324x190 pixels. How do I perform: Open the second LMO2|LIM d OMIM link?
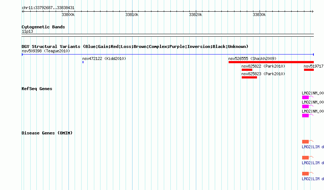(313, 163)
